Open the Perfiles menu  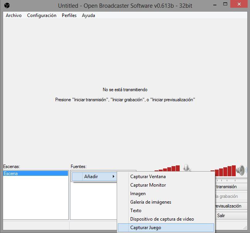[69, 15]
